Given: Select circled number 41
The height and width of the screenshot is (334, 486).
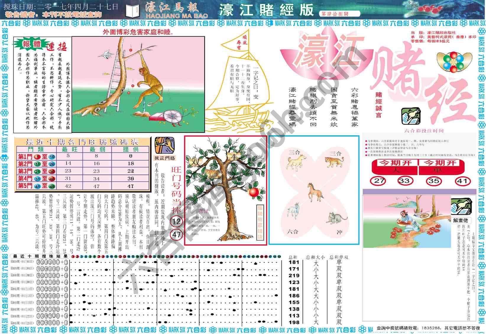Looking at the screenshot, I should click(462, 181).
